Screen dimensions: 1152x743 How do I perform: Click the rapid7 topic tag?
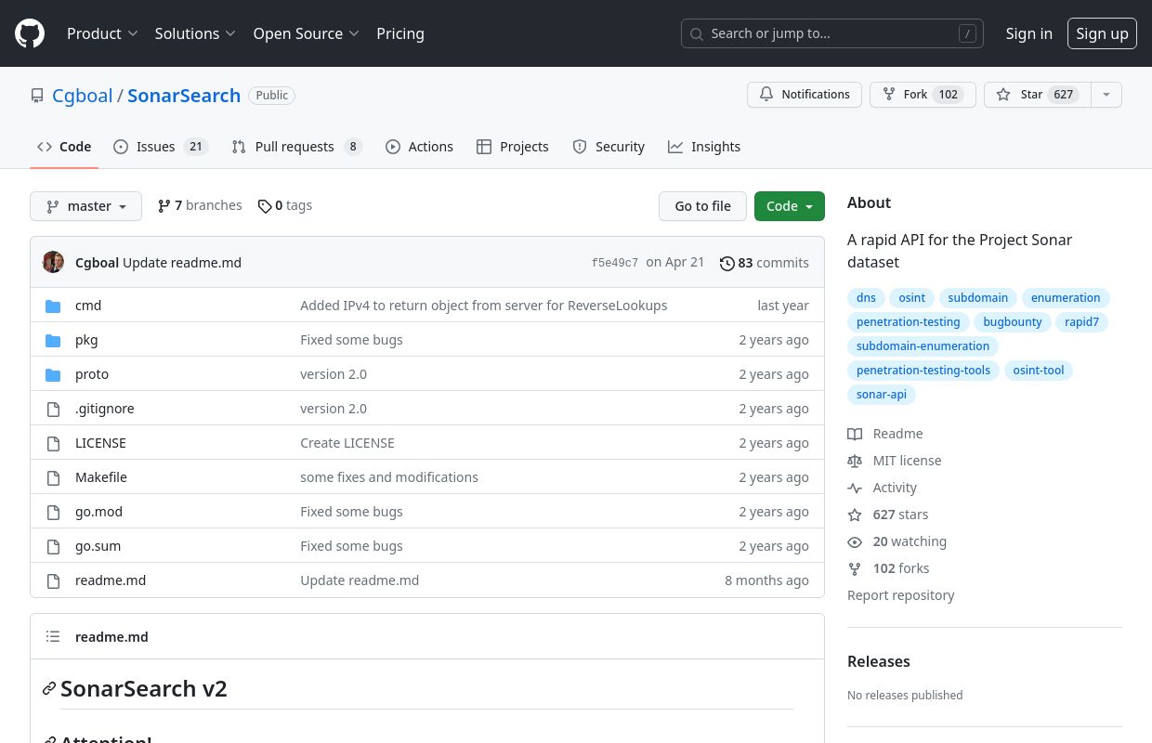(x=1082, y=322)
